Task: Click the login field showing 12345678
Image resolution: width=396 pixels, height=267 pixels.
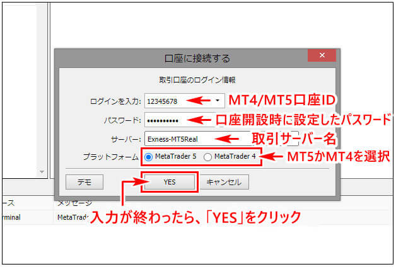Action: click(184, 101)
